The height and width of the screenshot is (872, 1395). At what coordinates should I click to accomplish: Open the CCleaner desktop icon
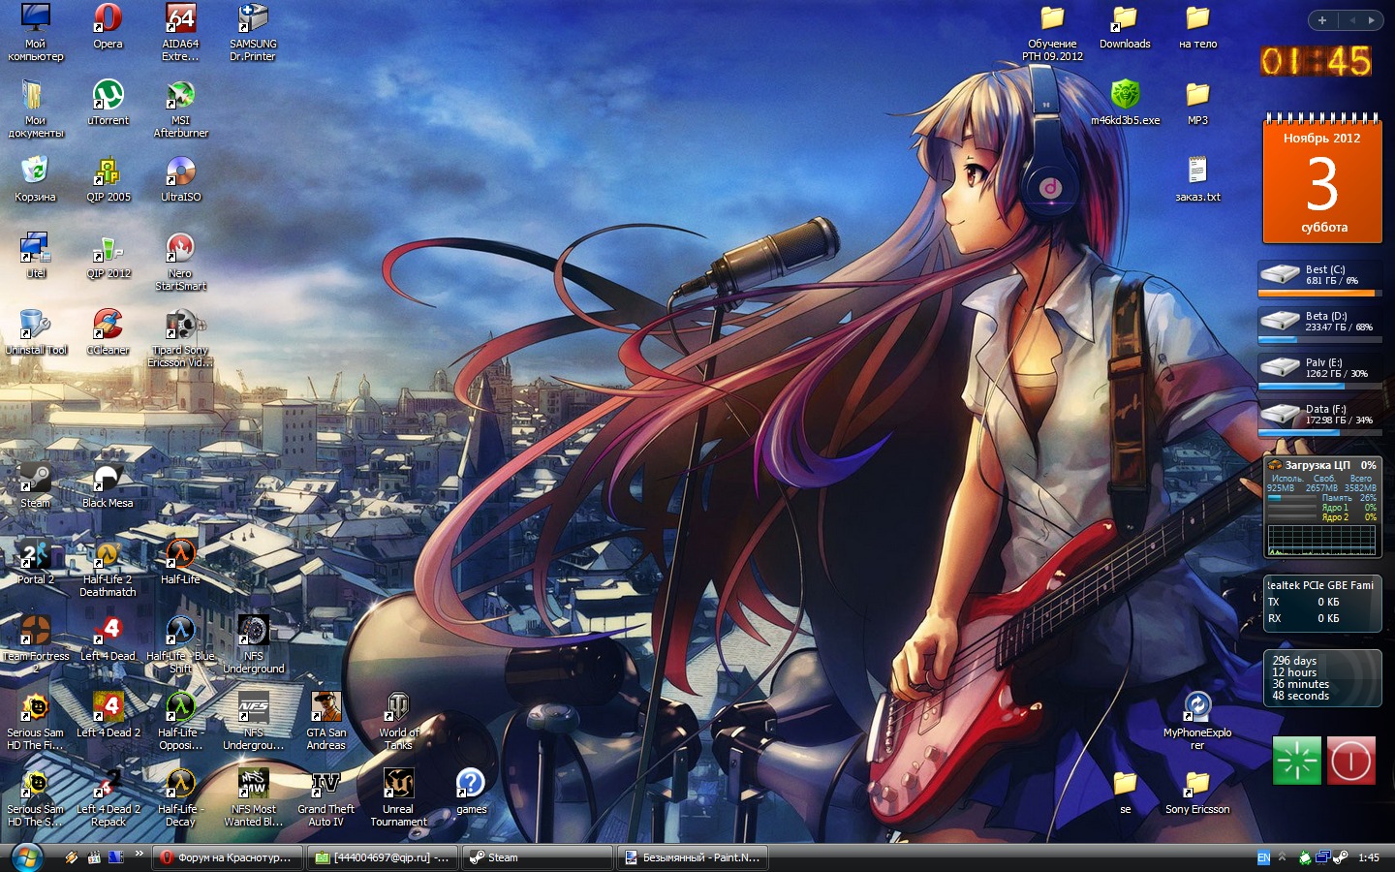click(108, 331)
